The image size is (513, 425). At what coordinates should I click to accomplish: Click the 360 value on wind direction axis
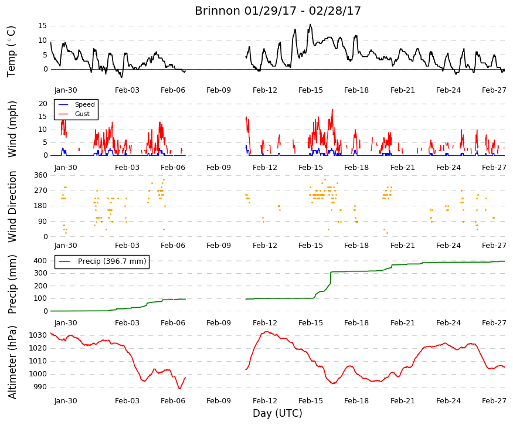[x=40, y=175]
